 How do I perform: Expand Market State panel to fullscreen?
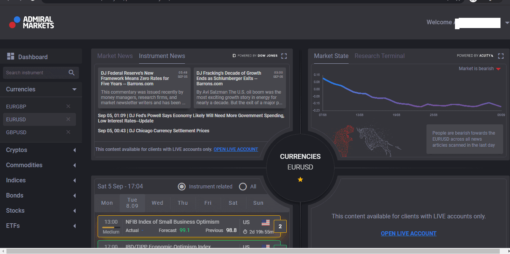[x=501, y=56]
